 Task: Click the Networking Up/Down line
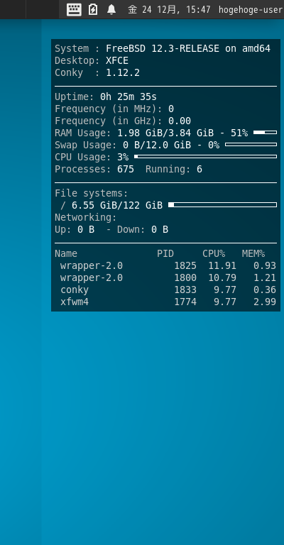tap(111, 229)
